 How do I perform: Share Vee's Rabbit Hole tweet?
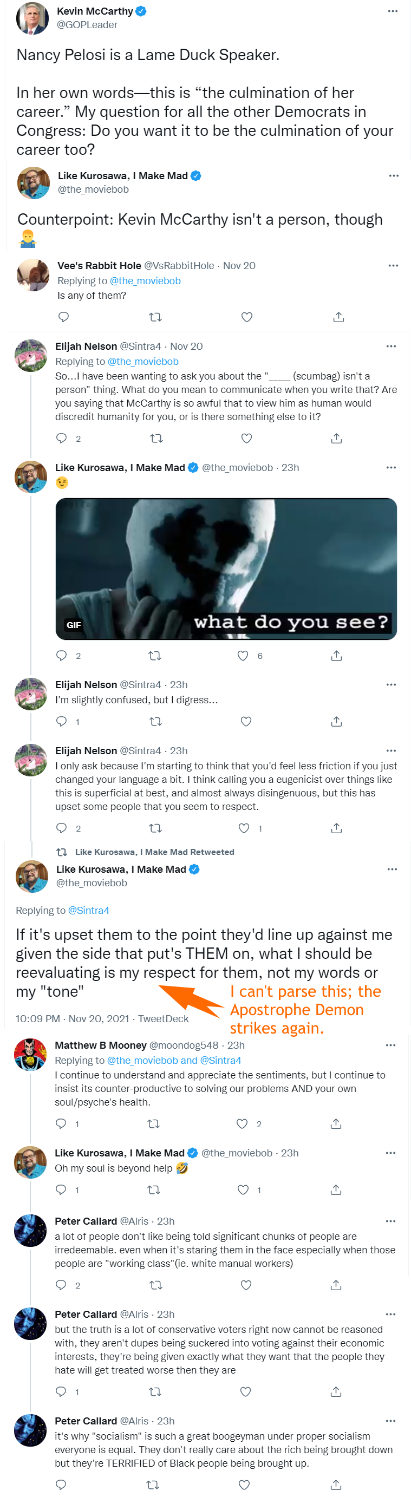[338, 317]
